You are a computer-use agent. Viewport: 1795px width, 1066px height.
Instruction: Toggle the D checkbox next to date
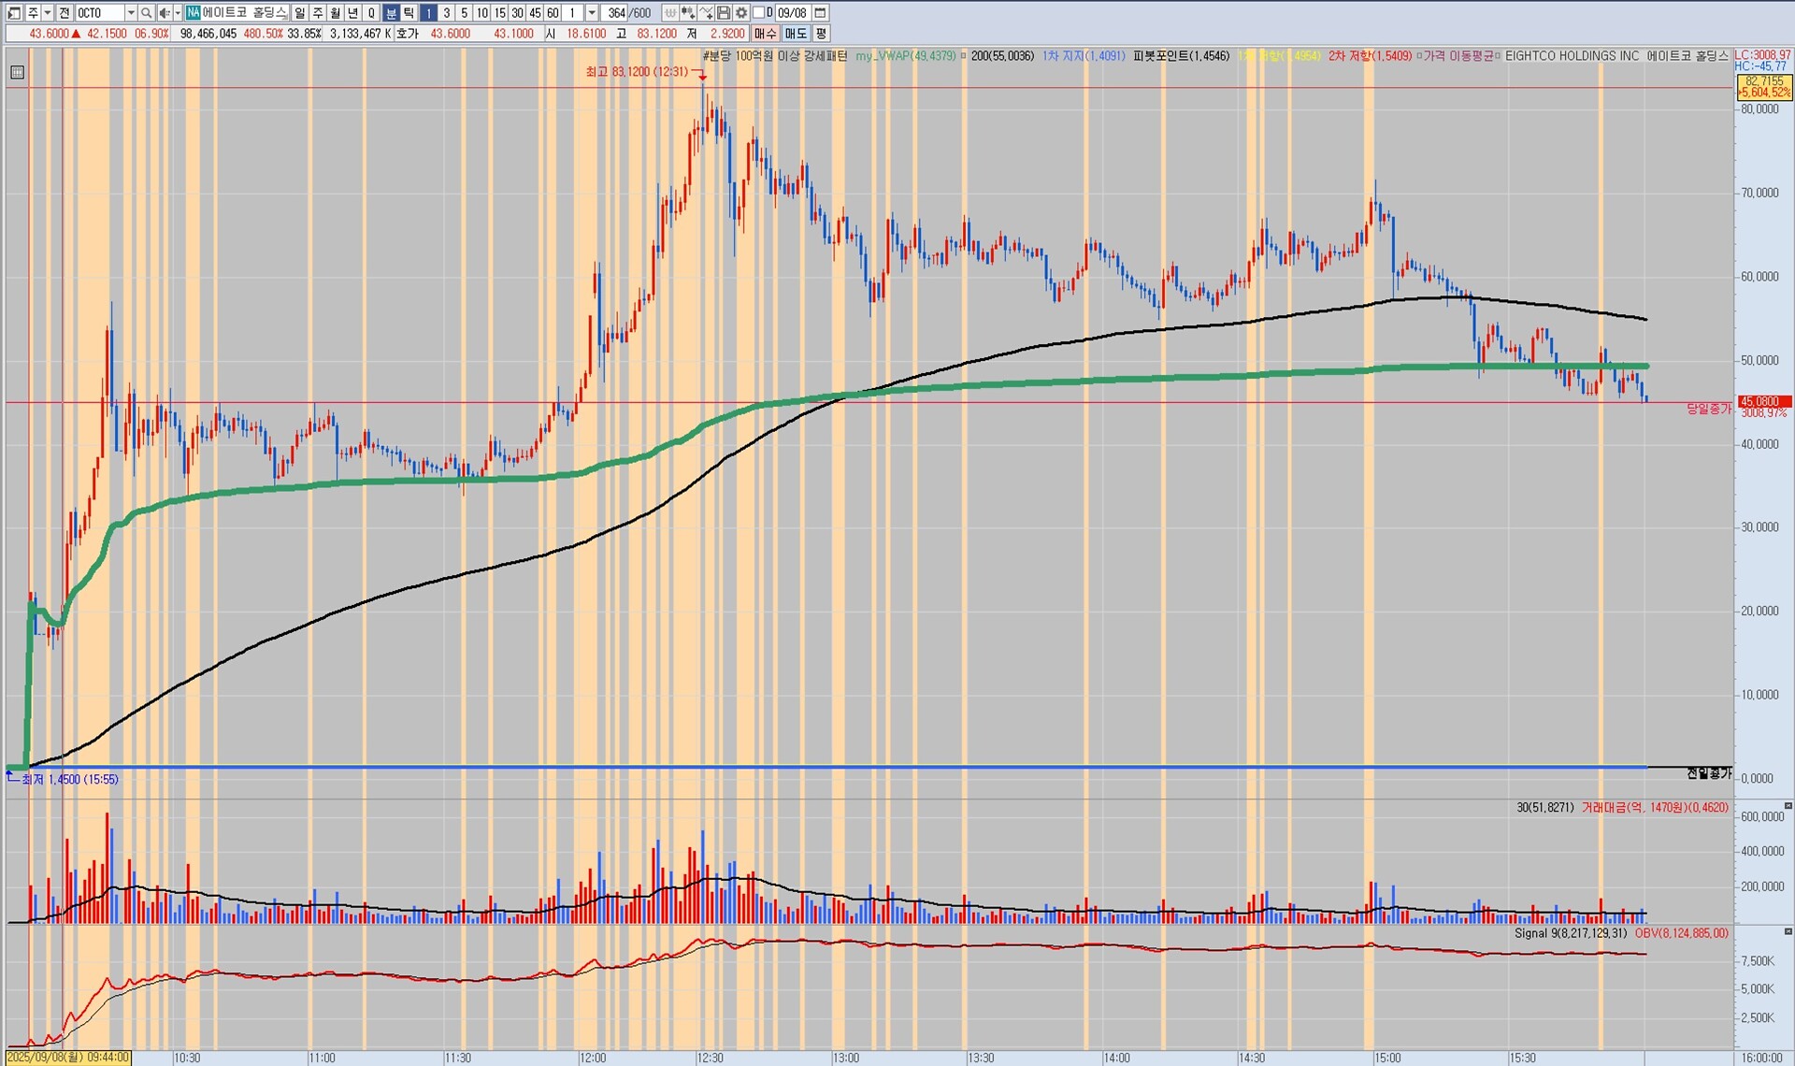758,12
